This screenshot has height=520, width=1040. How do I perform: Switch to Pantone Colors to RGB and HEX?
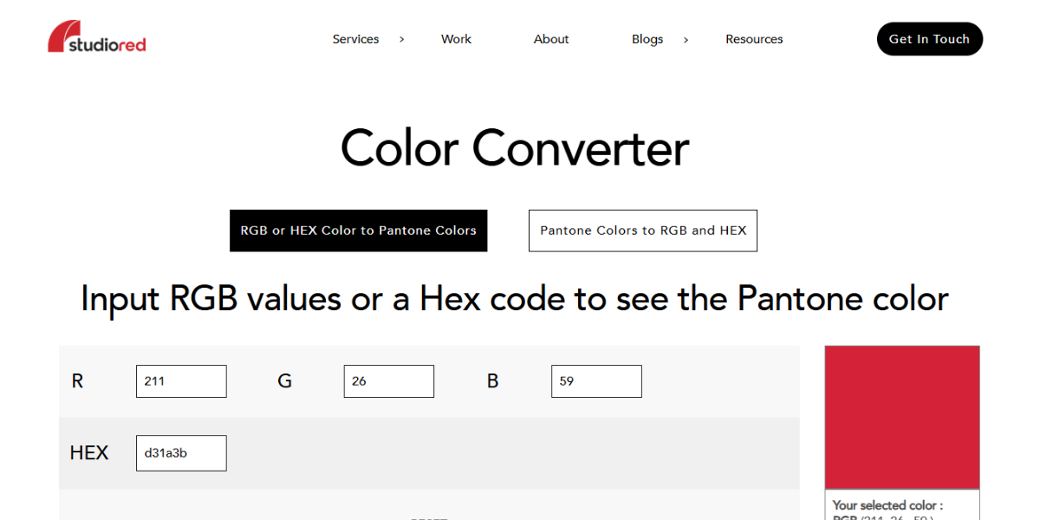click(x=642, y=231)
